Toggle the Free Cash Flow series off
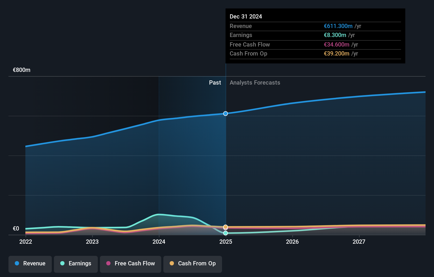 click(130, 264)
